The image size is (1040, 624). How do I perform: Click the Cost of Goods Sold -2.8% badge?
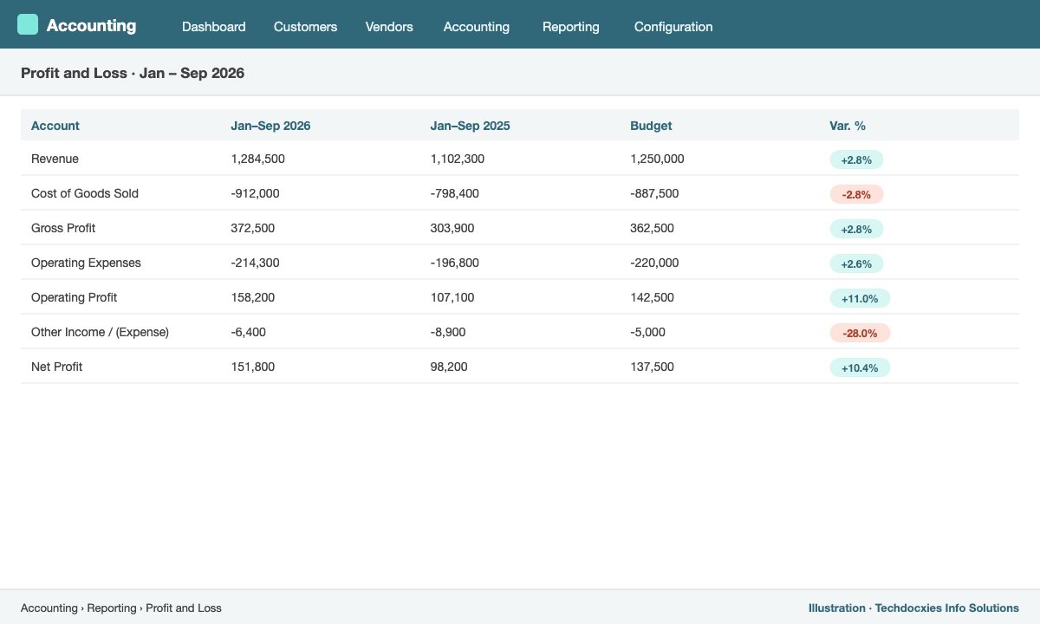point(856,194)
